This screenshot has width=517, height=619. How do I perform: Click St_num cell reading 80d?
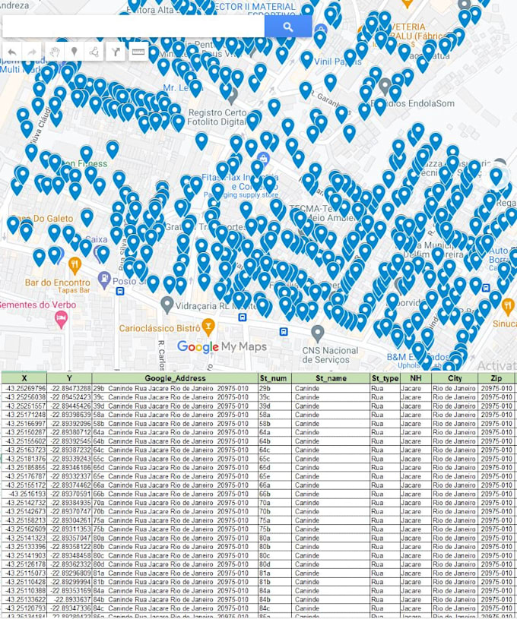[x=274, y=564]
